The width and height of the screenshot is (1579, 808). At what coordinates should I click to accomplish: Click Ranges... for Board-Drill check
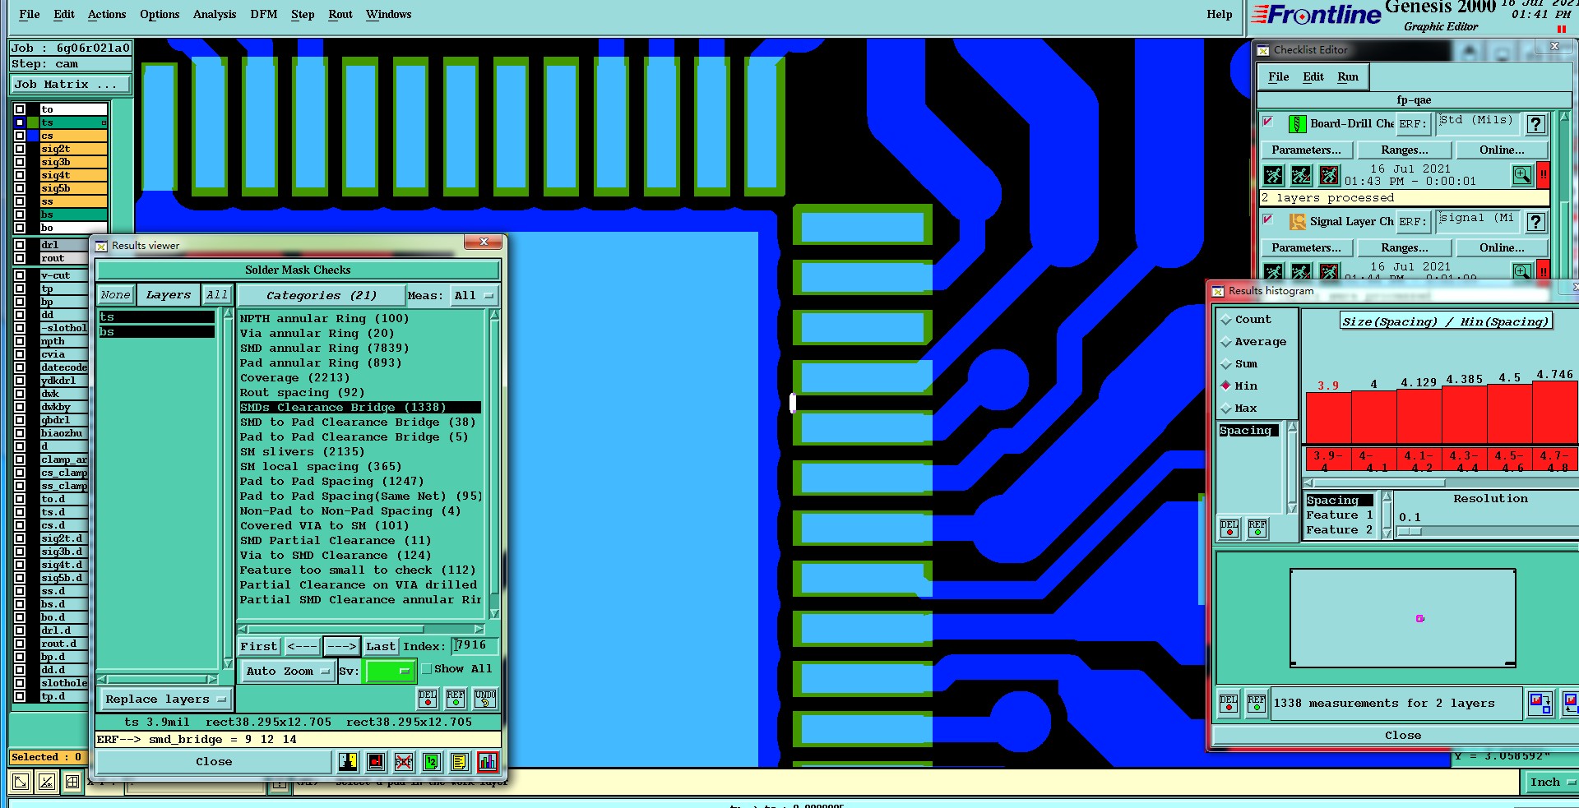1405,150
